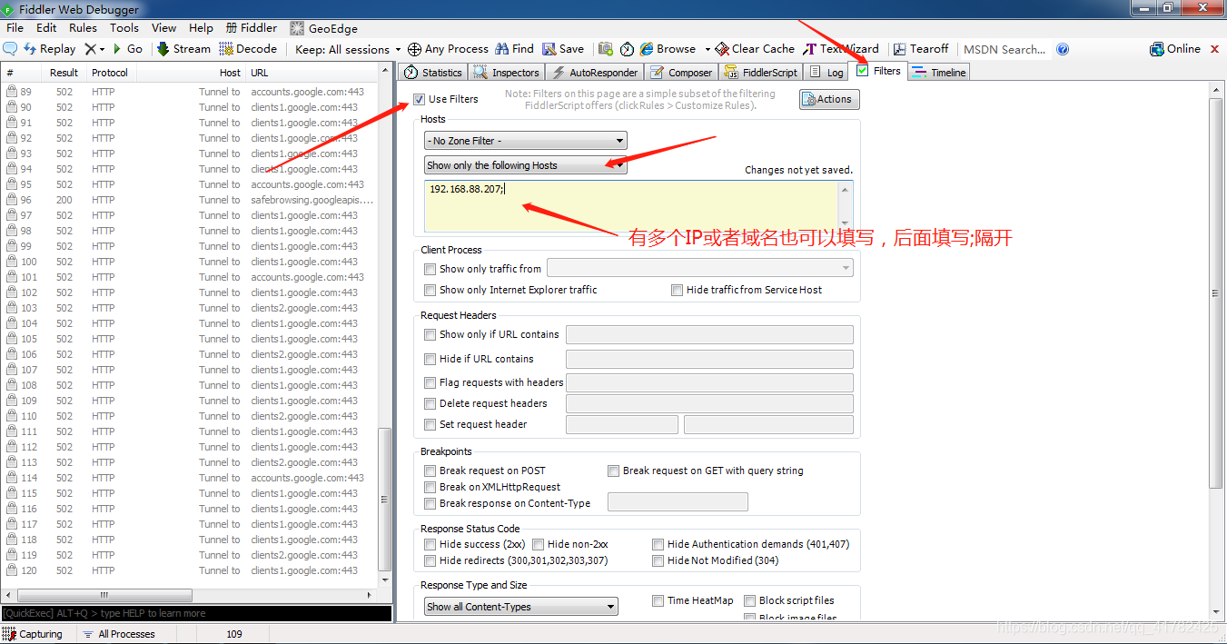The height and width of the screenshot is (644, 1227).
Task: Open the TextWizard tool
Action: (841, 49)
